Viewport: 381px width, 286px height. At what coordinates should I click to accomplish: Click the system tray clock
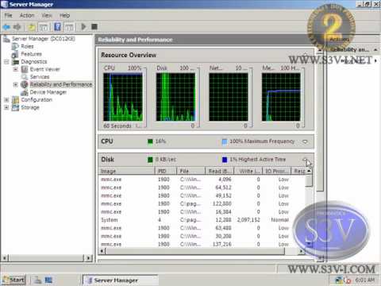(x=365, y=280)
